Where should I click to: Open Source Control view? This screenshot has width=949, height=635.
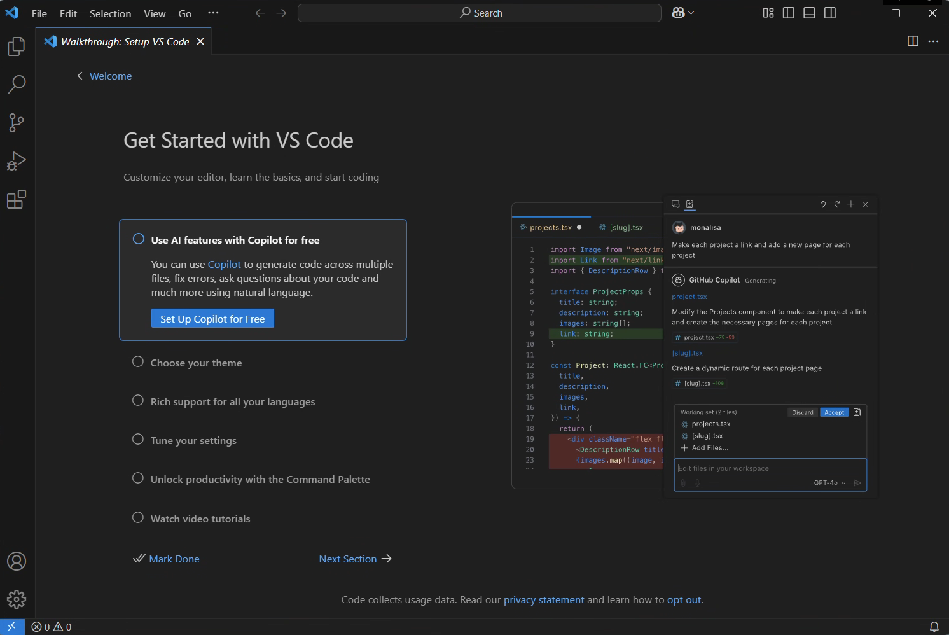(17, 122)
